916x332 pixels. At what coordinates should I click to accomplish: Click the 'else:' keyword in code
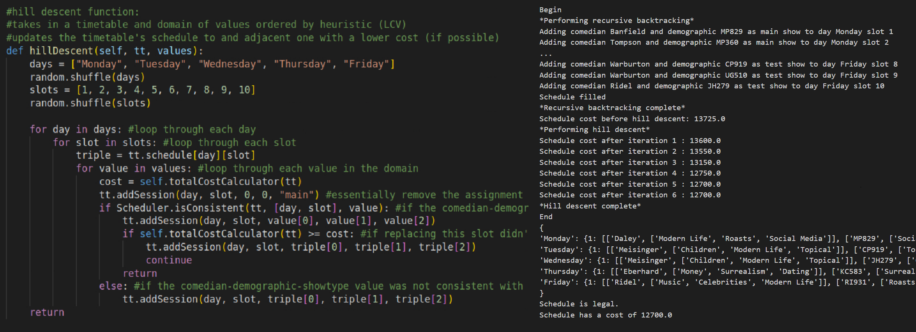coord(113,286)
